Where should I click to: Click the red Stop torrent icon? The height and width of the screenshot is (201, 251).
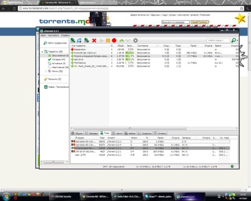[x=114, y=40]
